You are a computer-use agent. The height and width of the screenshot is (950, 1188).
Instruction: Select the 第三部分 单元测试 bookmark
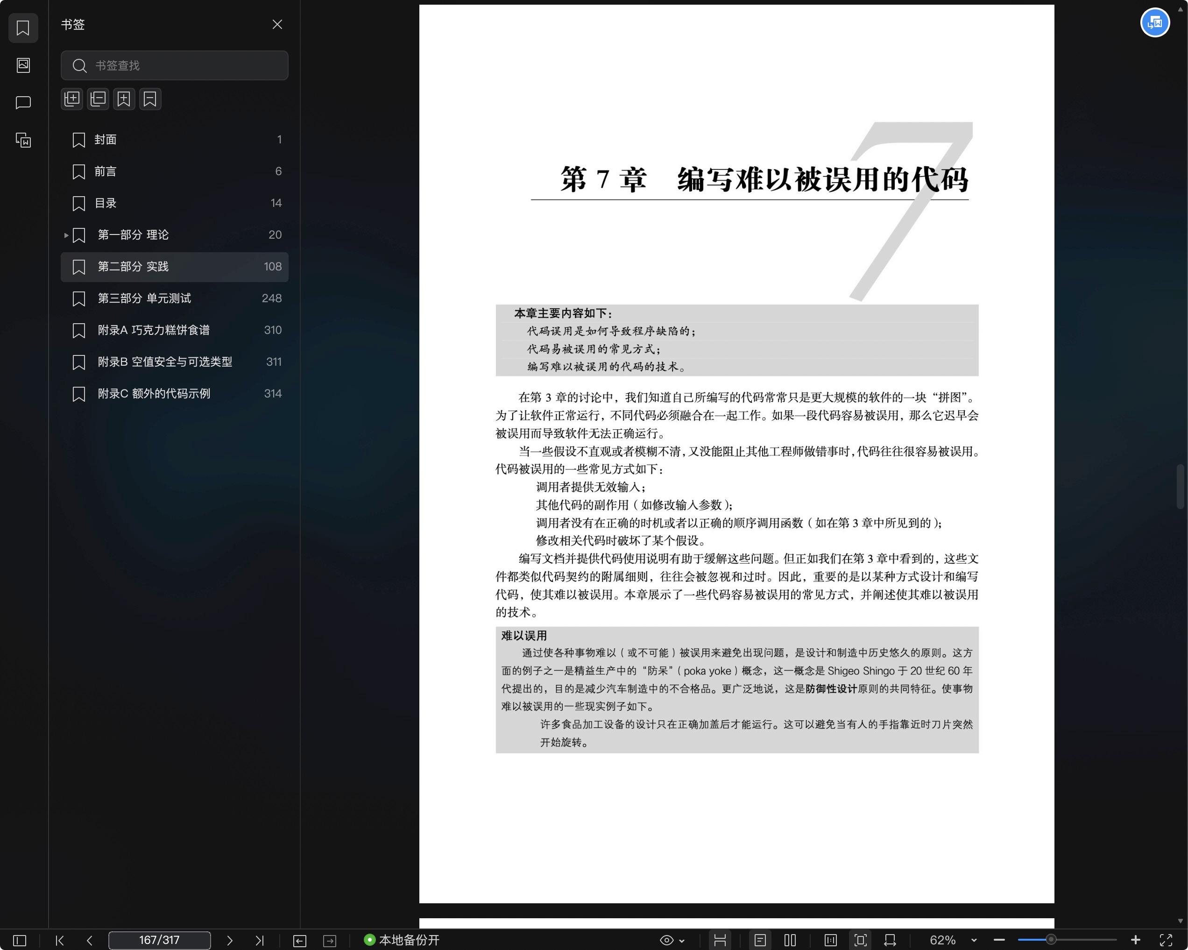174,298
